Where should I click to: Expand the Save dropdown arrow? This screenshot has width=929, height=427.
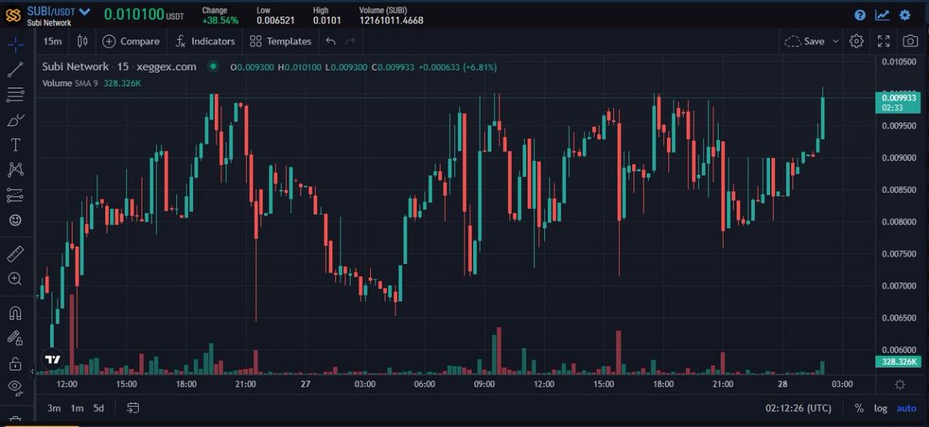(835, 41)
